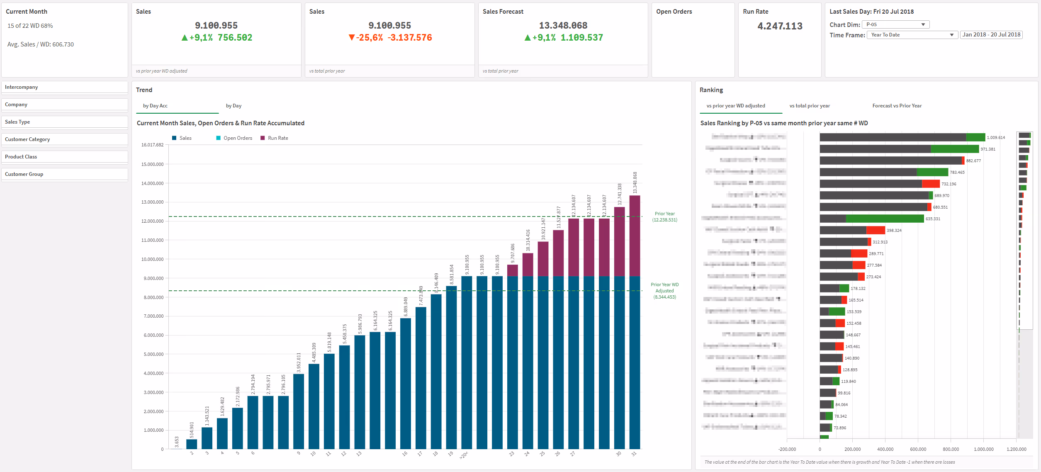Image resolution: width=1041 pixels, height=472 pixels.
Task: Click the day 31 bar in trend chart
Action: click(x=635, y=324)
